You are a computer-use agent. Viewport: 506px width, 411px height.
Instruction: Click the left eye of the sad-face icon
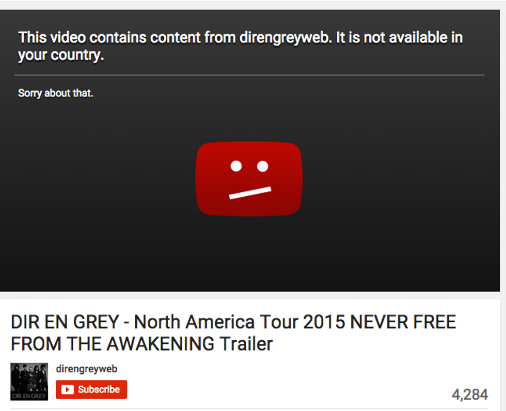236,166
